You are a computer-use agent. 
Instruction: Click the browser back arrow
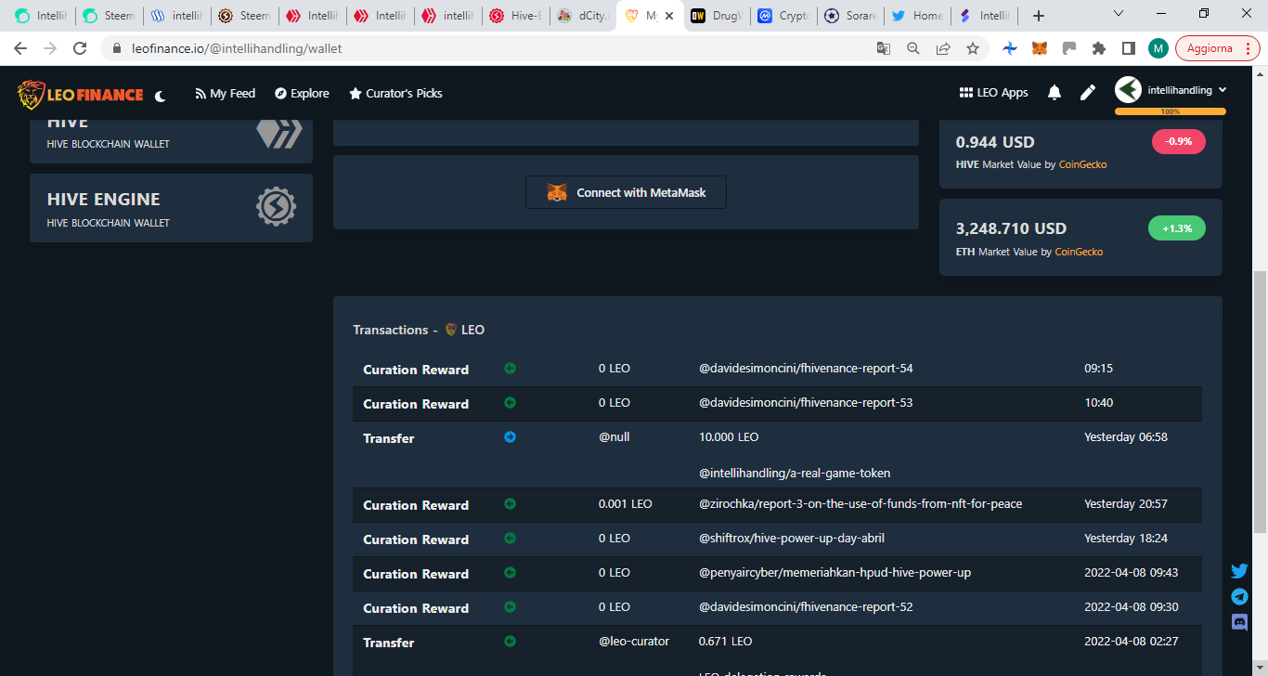click(x=20, y=48)
